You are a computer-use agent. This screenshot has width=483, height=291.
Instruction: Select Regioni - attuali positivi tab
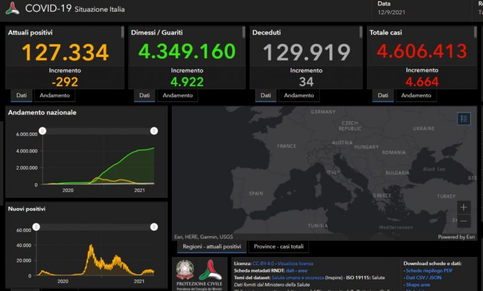(x=212, y=246)
